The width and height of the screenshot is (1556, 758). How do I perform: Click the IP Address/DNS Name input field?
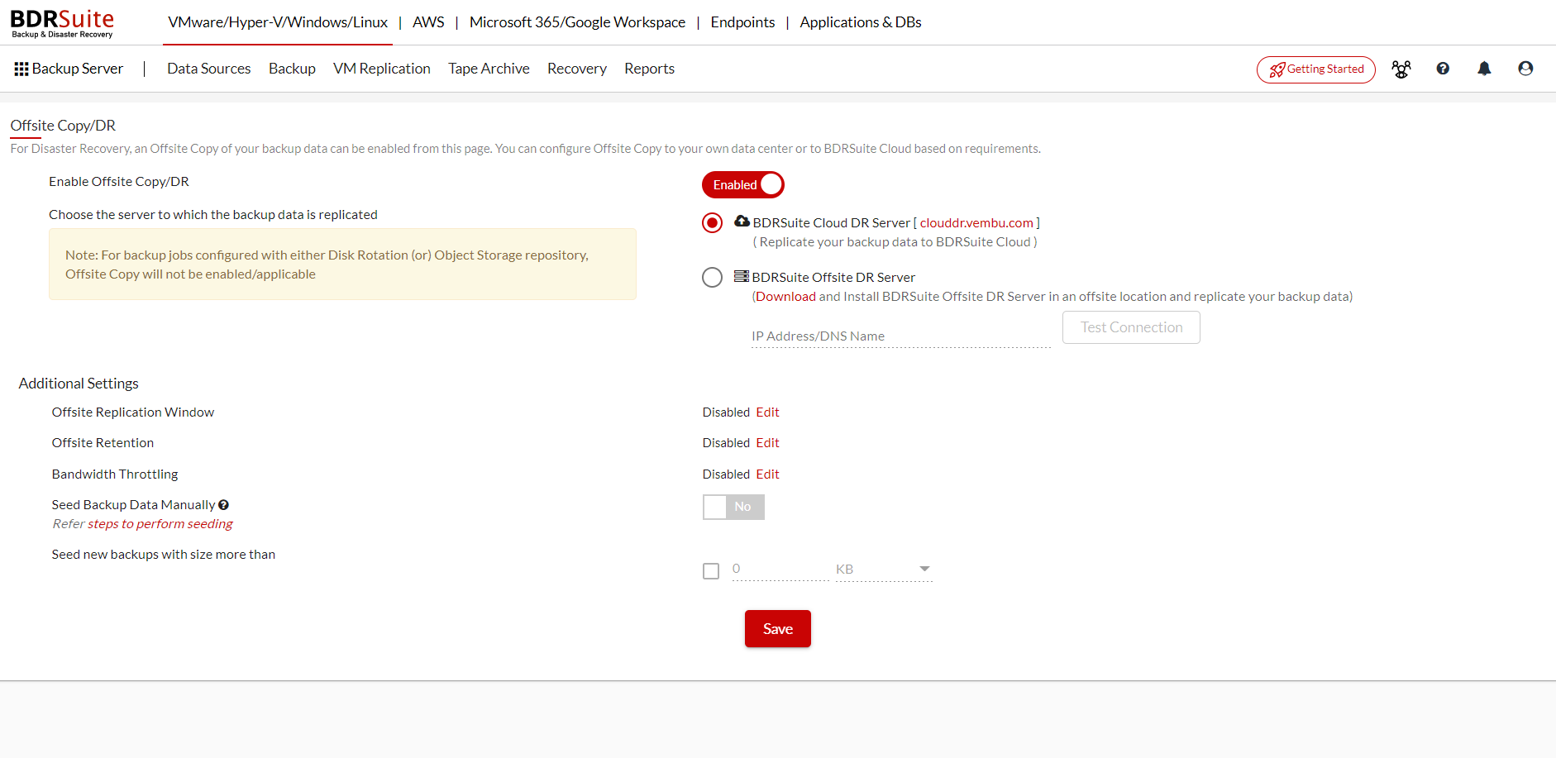click(900, 336)
